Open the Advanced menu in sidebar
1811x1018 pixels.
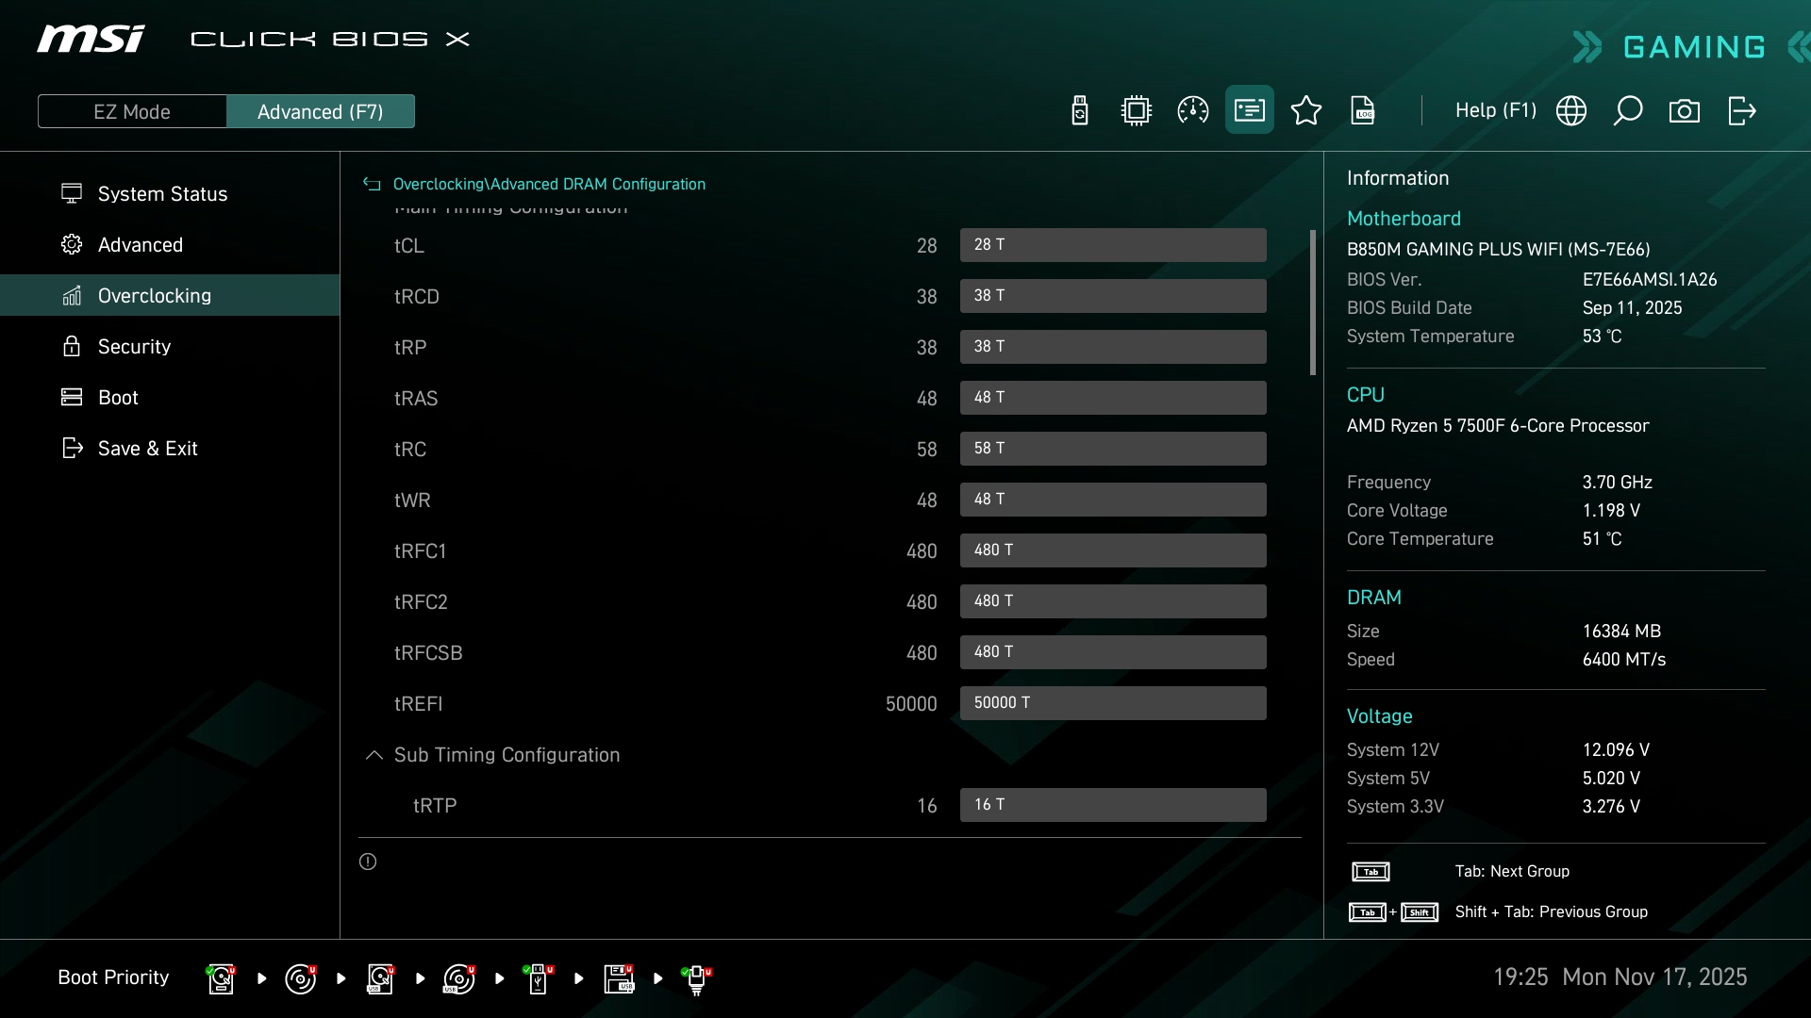coord(170,244)
